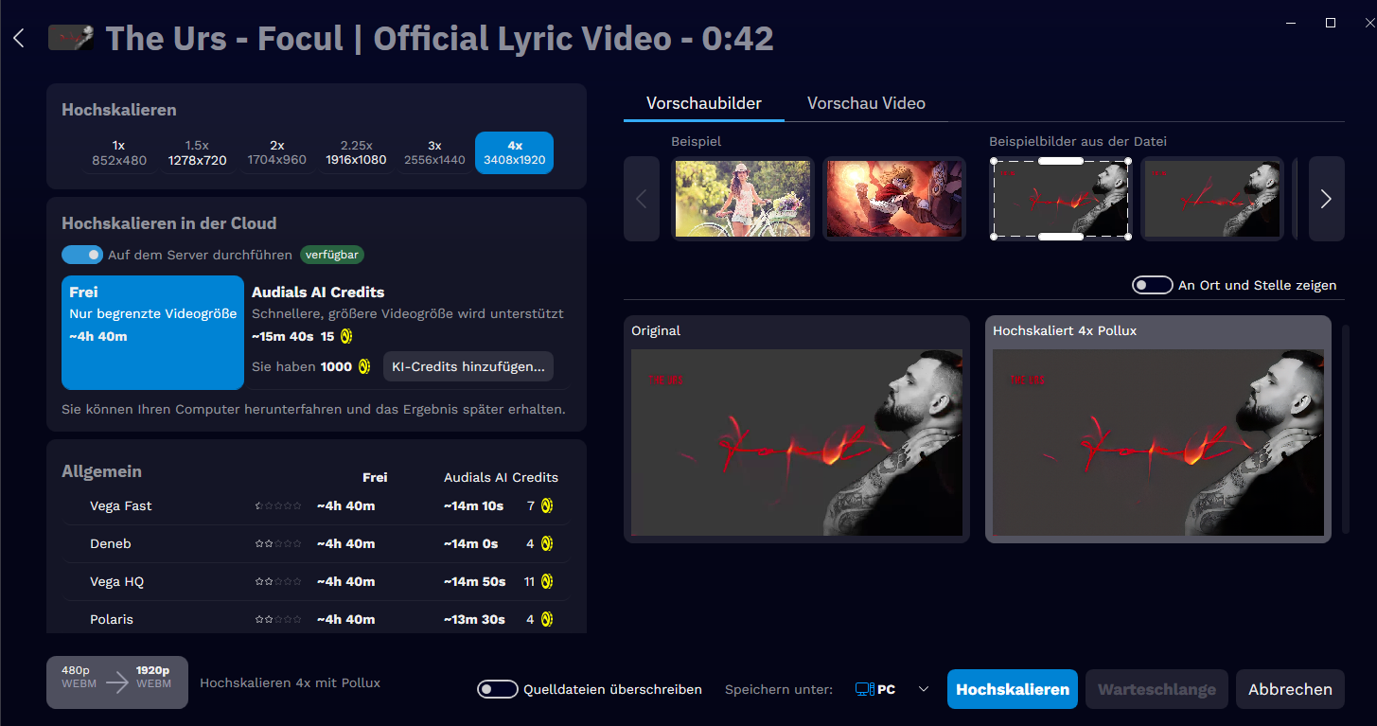Image resolution: width=1377 pixels, height=726 pixels.
Task: Enable An Ort und Stelle zeigen
Action: click(1152, 284)
